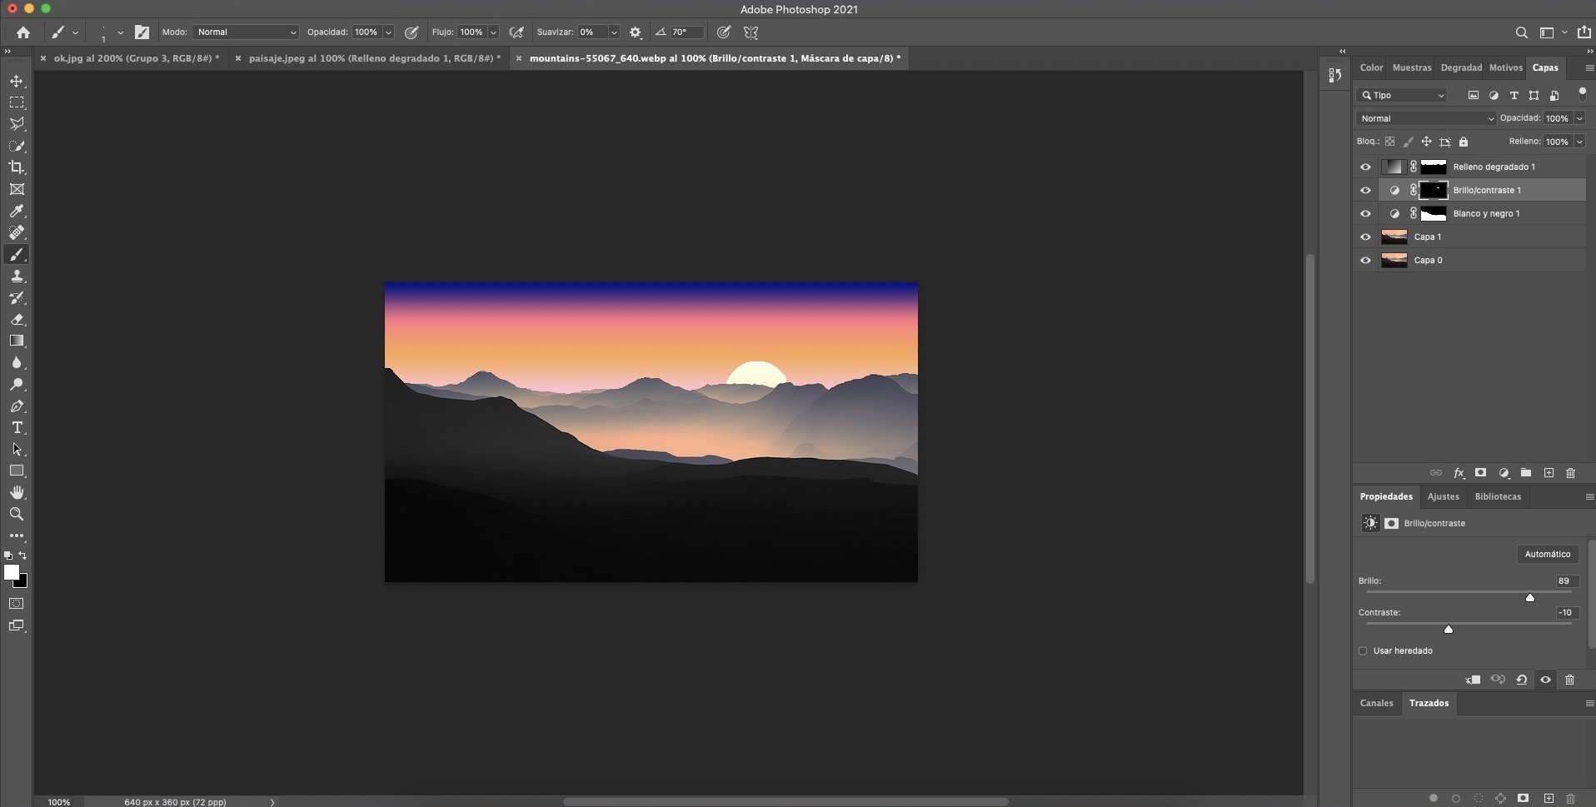
Task: Reset adjustment defaults in Propiedades
Action: 1521,680
